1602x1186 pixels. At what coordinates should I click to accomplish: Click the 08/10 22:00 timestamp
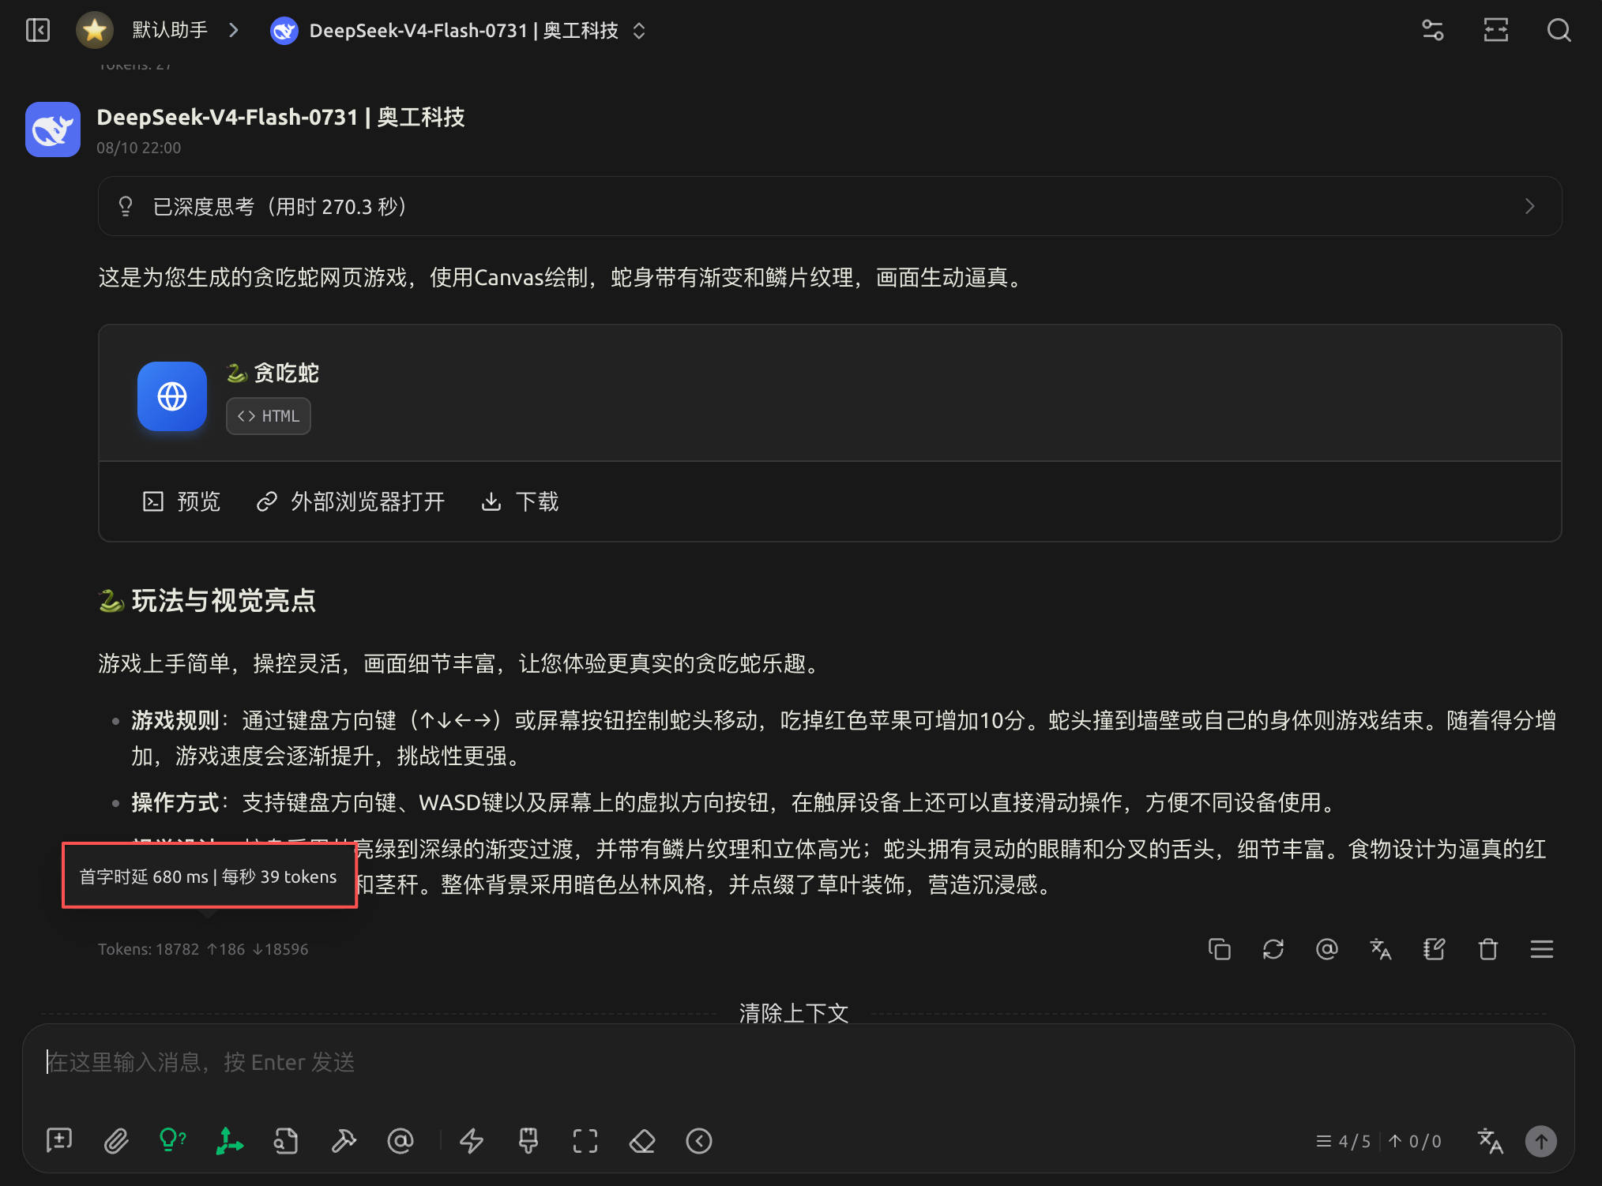click(139, 148)
